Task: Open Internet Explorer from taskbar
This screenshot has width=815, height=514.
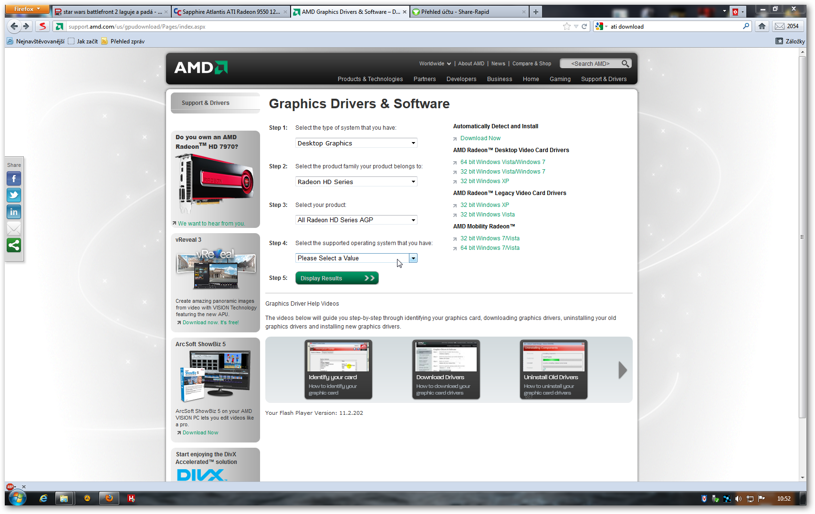Action: [x=43, y=498]
